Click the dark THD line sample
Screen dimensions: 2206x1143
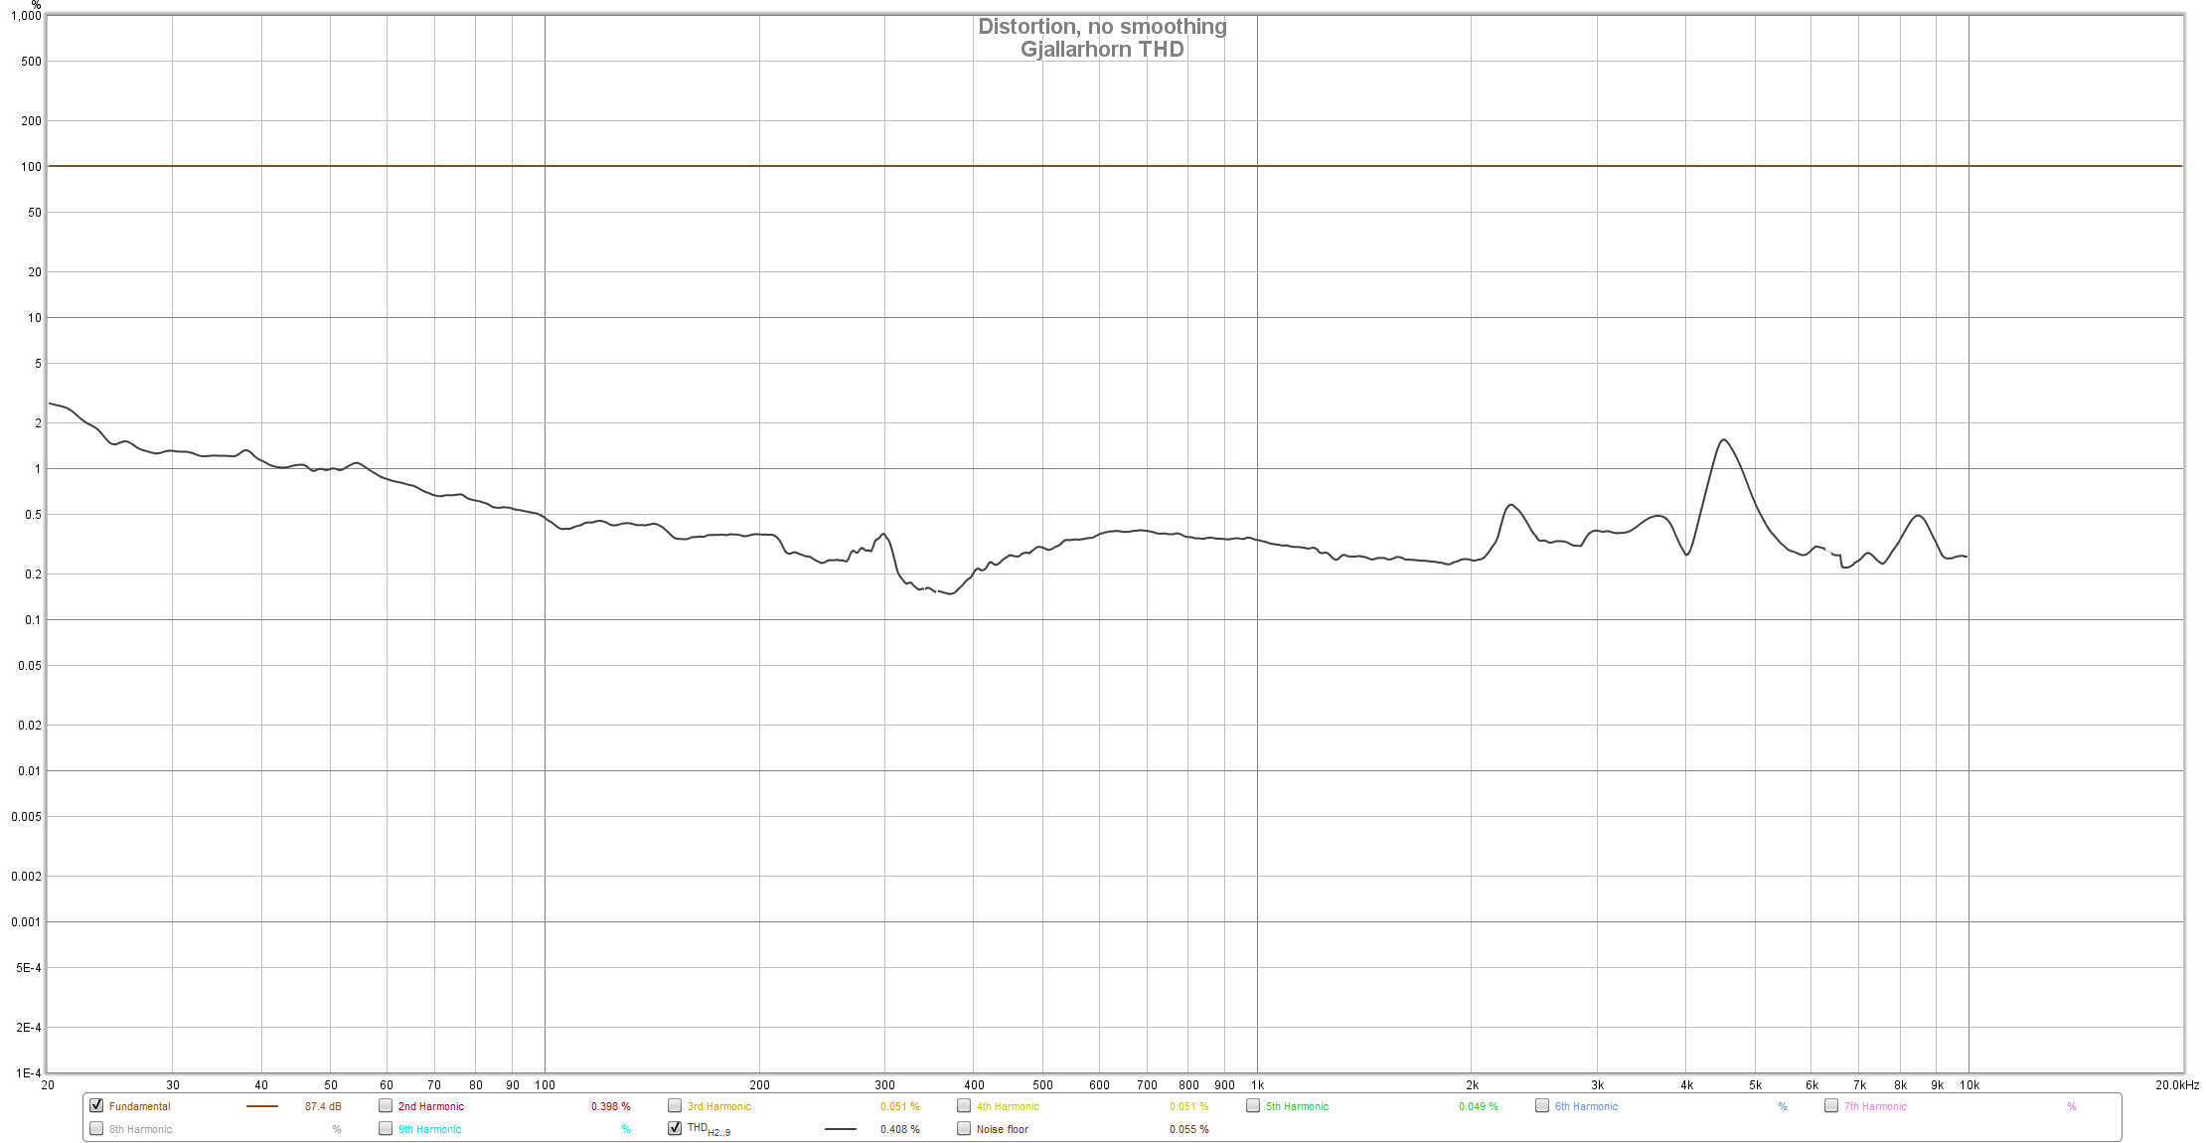[840, 1129]
